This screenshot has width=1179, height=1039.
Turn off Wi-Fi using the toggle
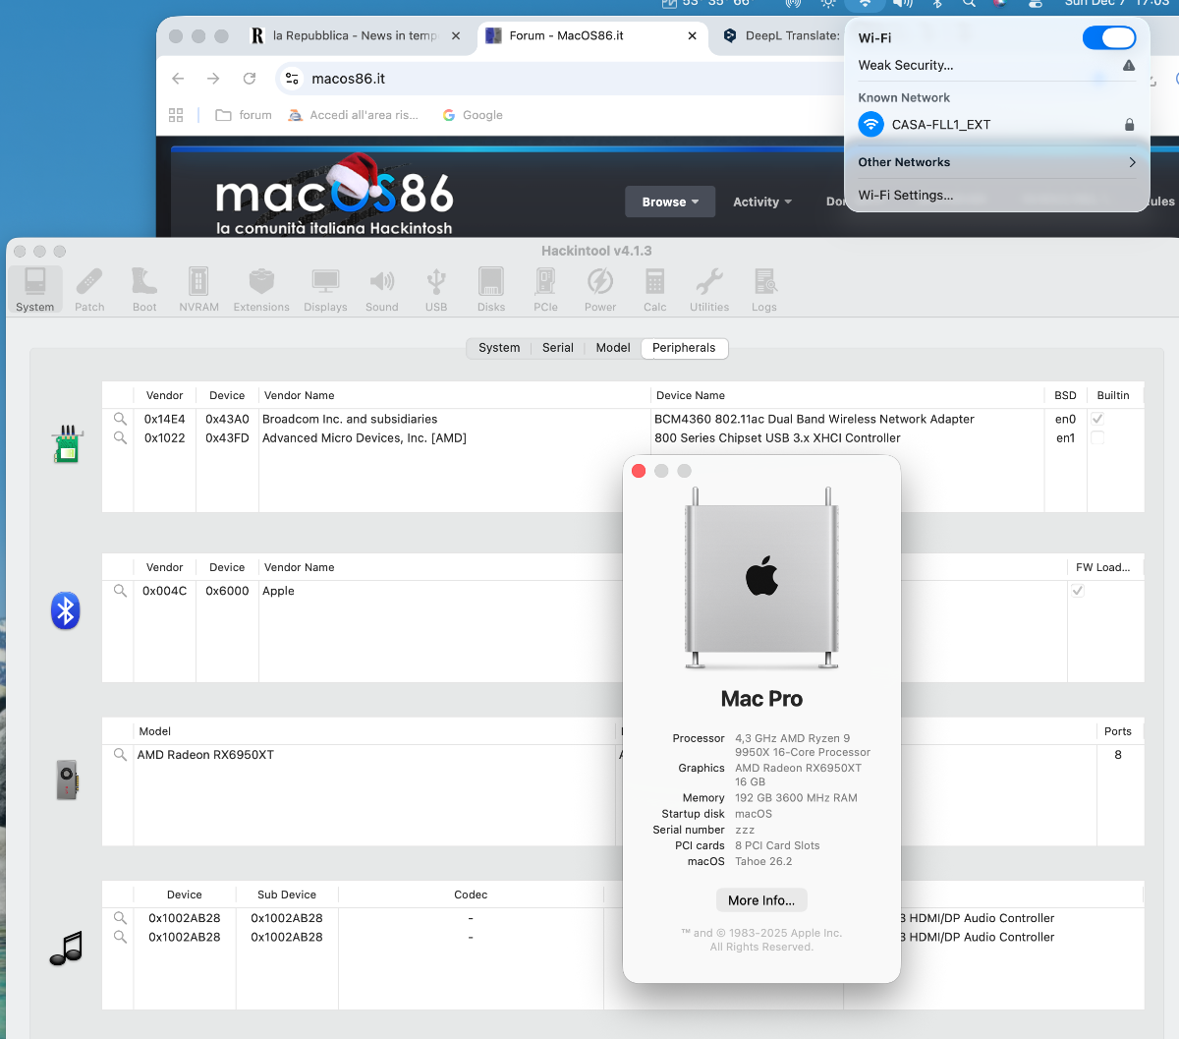click(x=1109, y=36)
